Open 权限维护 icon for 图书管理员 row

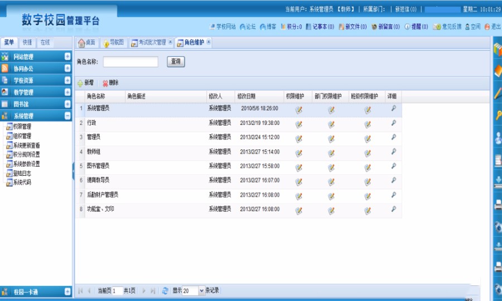(299, 167)
